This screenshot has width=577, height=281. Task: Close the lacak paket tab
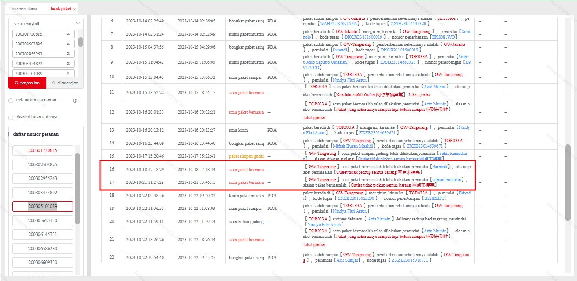(74, 9)
